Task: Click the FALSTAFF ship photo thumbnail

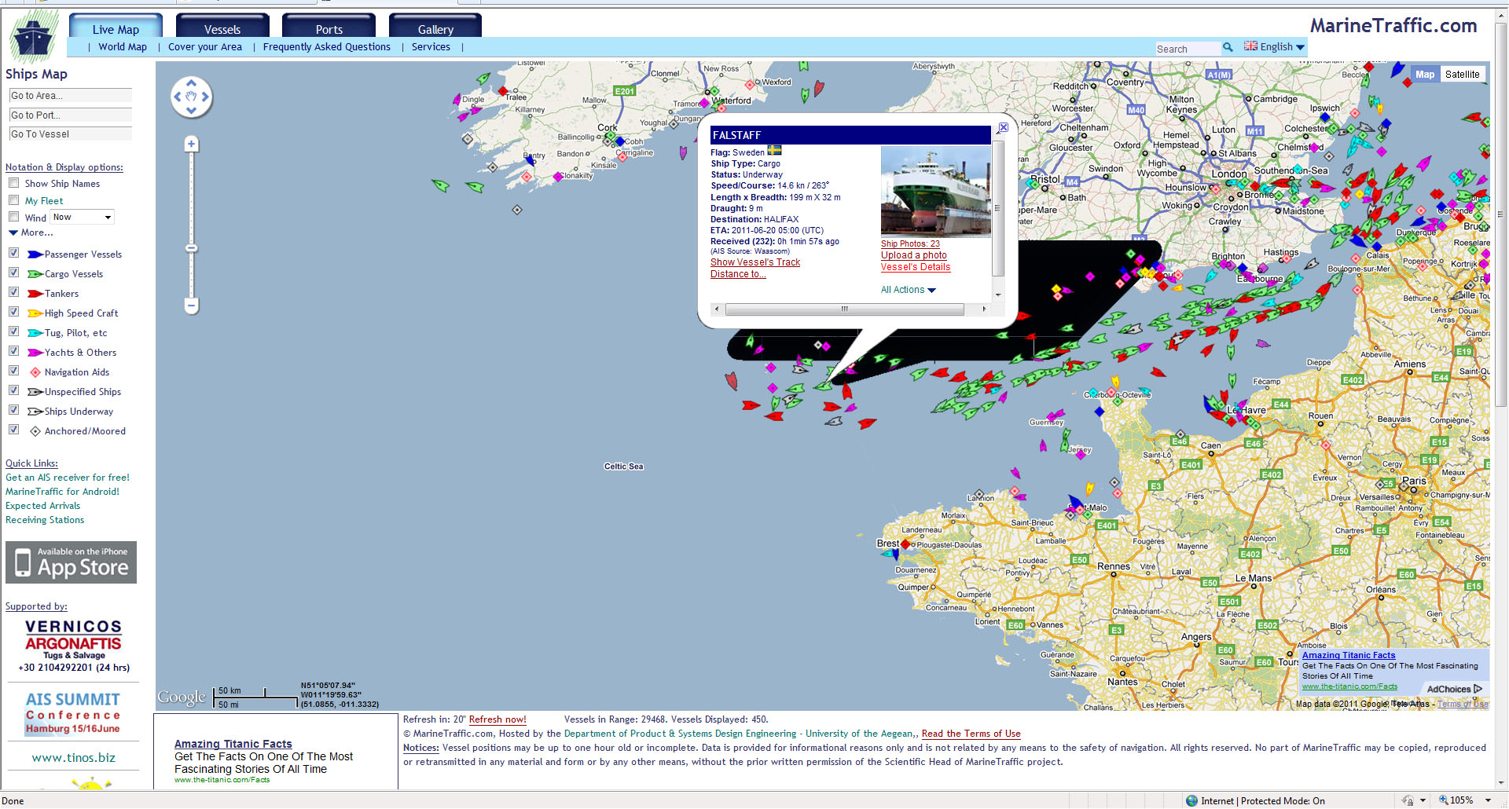Action: tap(935, 192)
